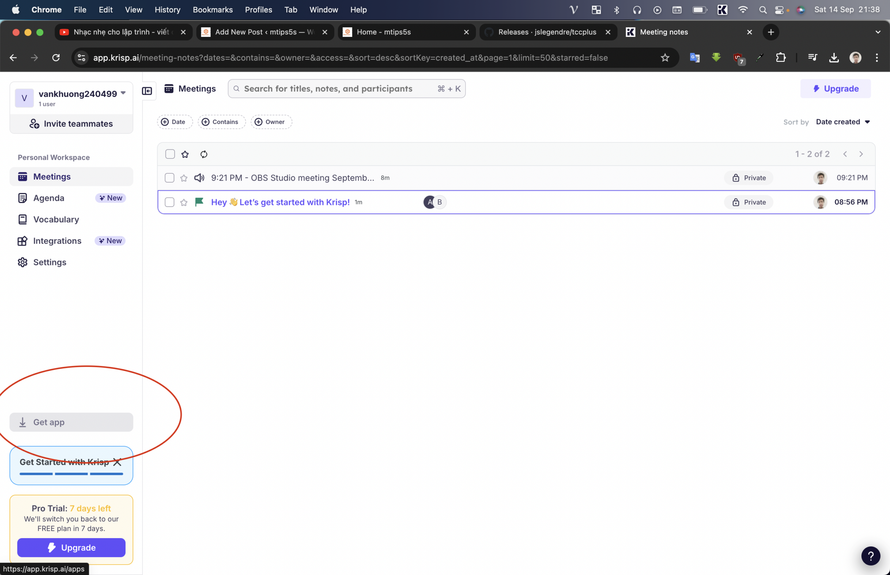
Task: Open the green download arrow extension icon
Action: (x=716, y=58)
